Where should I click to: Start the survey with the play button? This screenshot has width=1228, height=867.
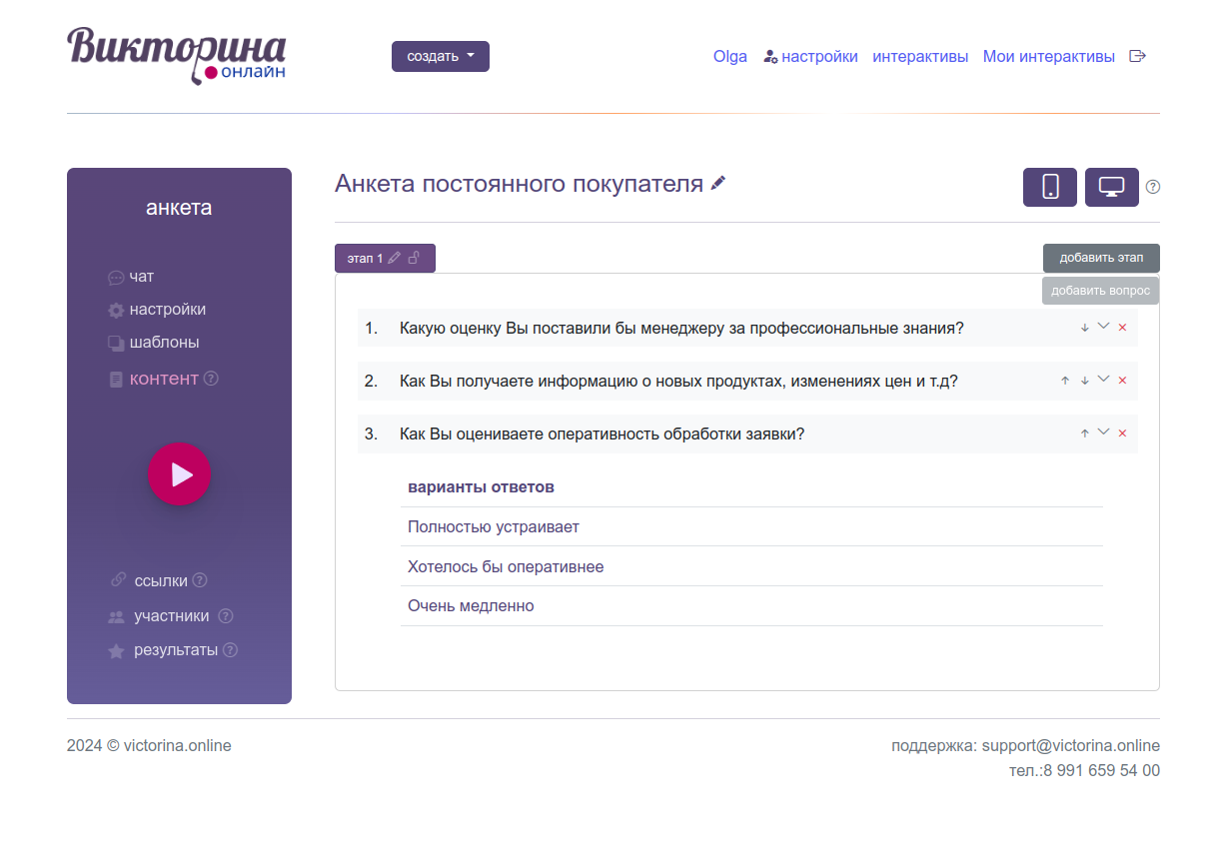pyautogui.click(x=180, y=473)
